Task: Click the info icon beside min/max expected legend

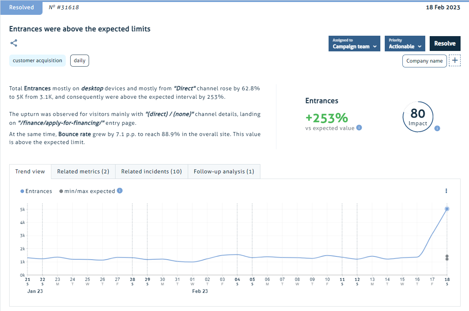Action: pos(119,191)
